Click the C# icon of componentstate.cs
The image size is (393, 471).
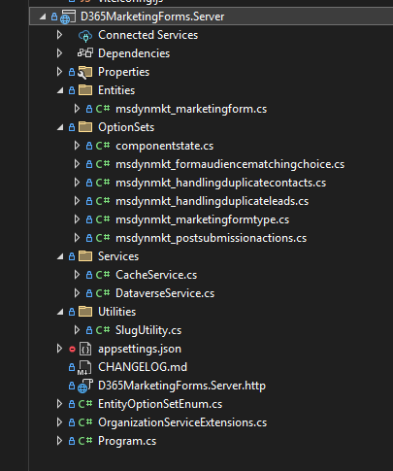point(103,146)
